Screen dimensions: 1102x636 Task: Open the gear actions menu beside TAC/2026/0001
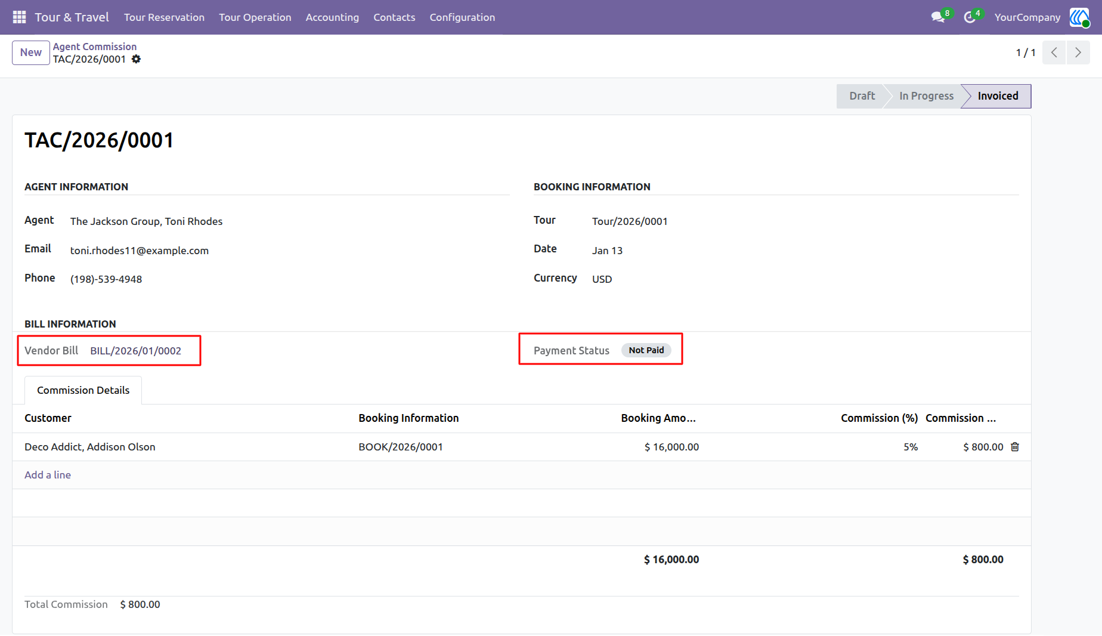(x=136, y=59)
